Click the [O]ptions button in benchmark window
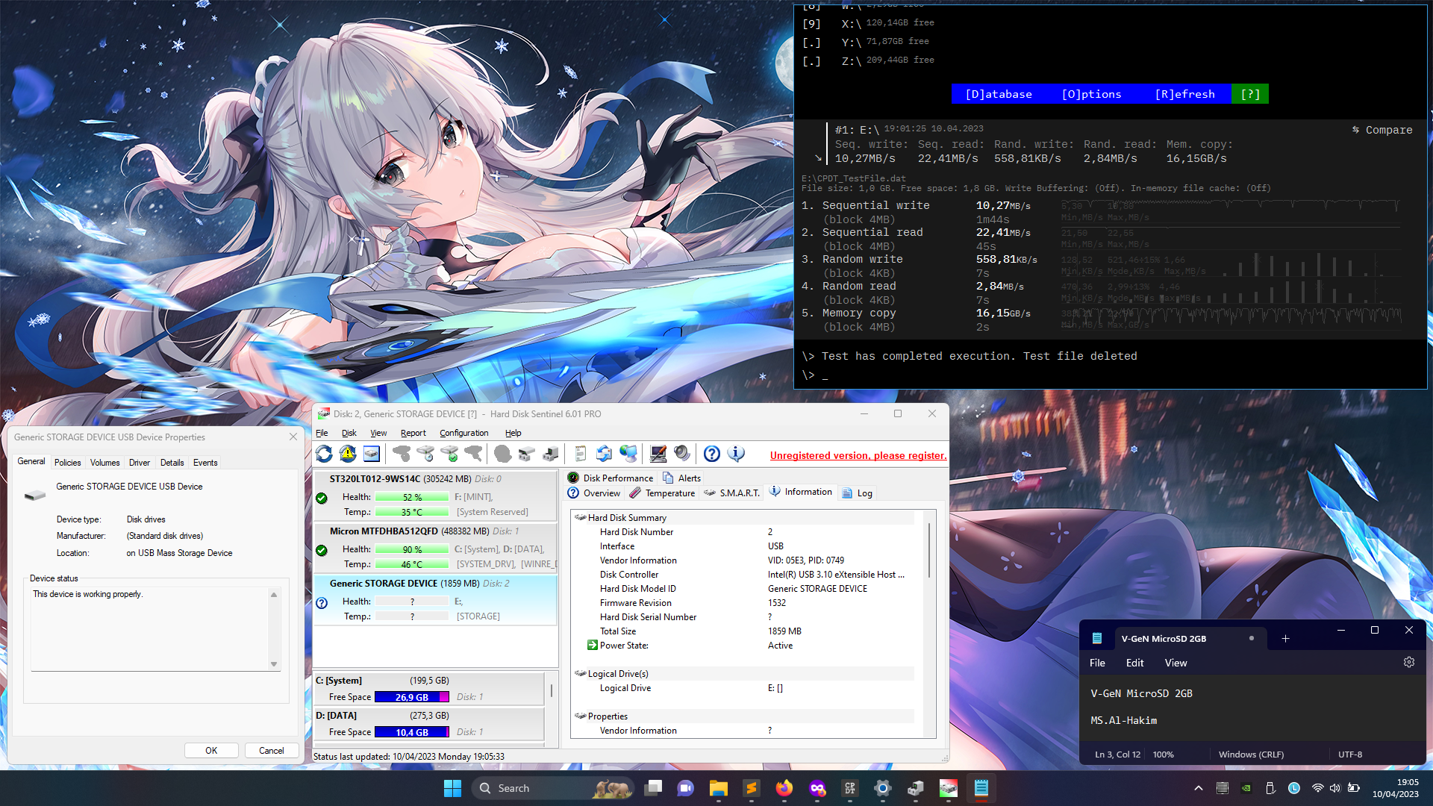 click(x=1091, y=94)
